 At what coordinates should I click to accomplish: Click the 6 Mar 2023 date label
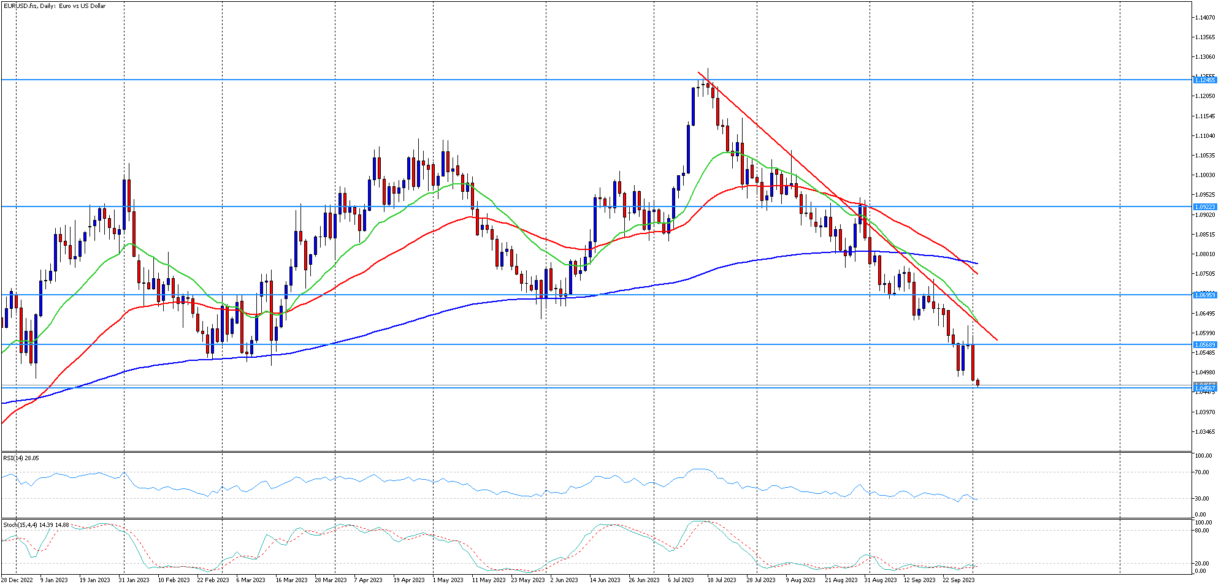pos(251,580)
